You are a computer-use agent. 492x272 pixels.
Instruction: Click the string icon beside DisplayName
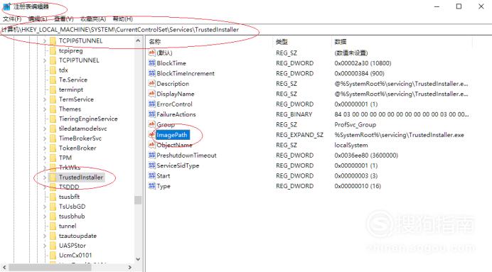pos(152,94)
